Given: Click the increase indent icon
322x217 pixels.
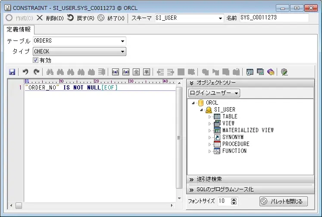Looking at the screenshot, I should (x=160, y=72).
